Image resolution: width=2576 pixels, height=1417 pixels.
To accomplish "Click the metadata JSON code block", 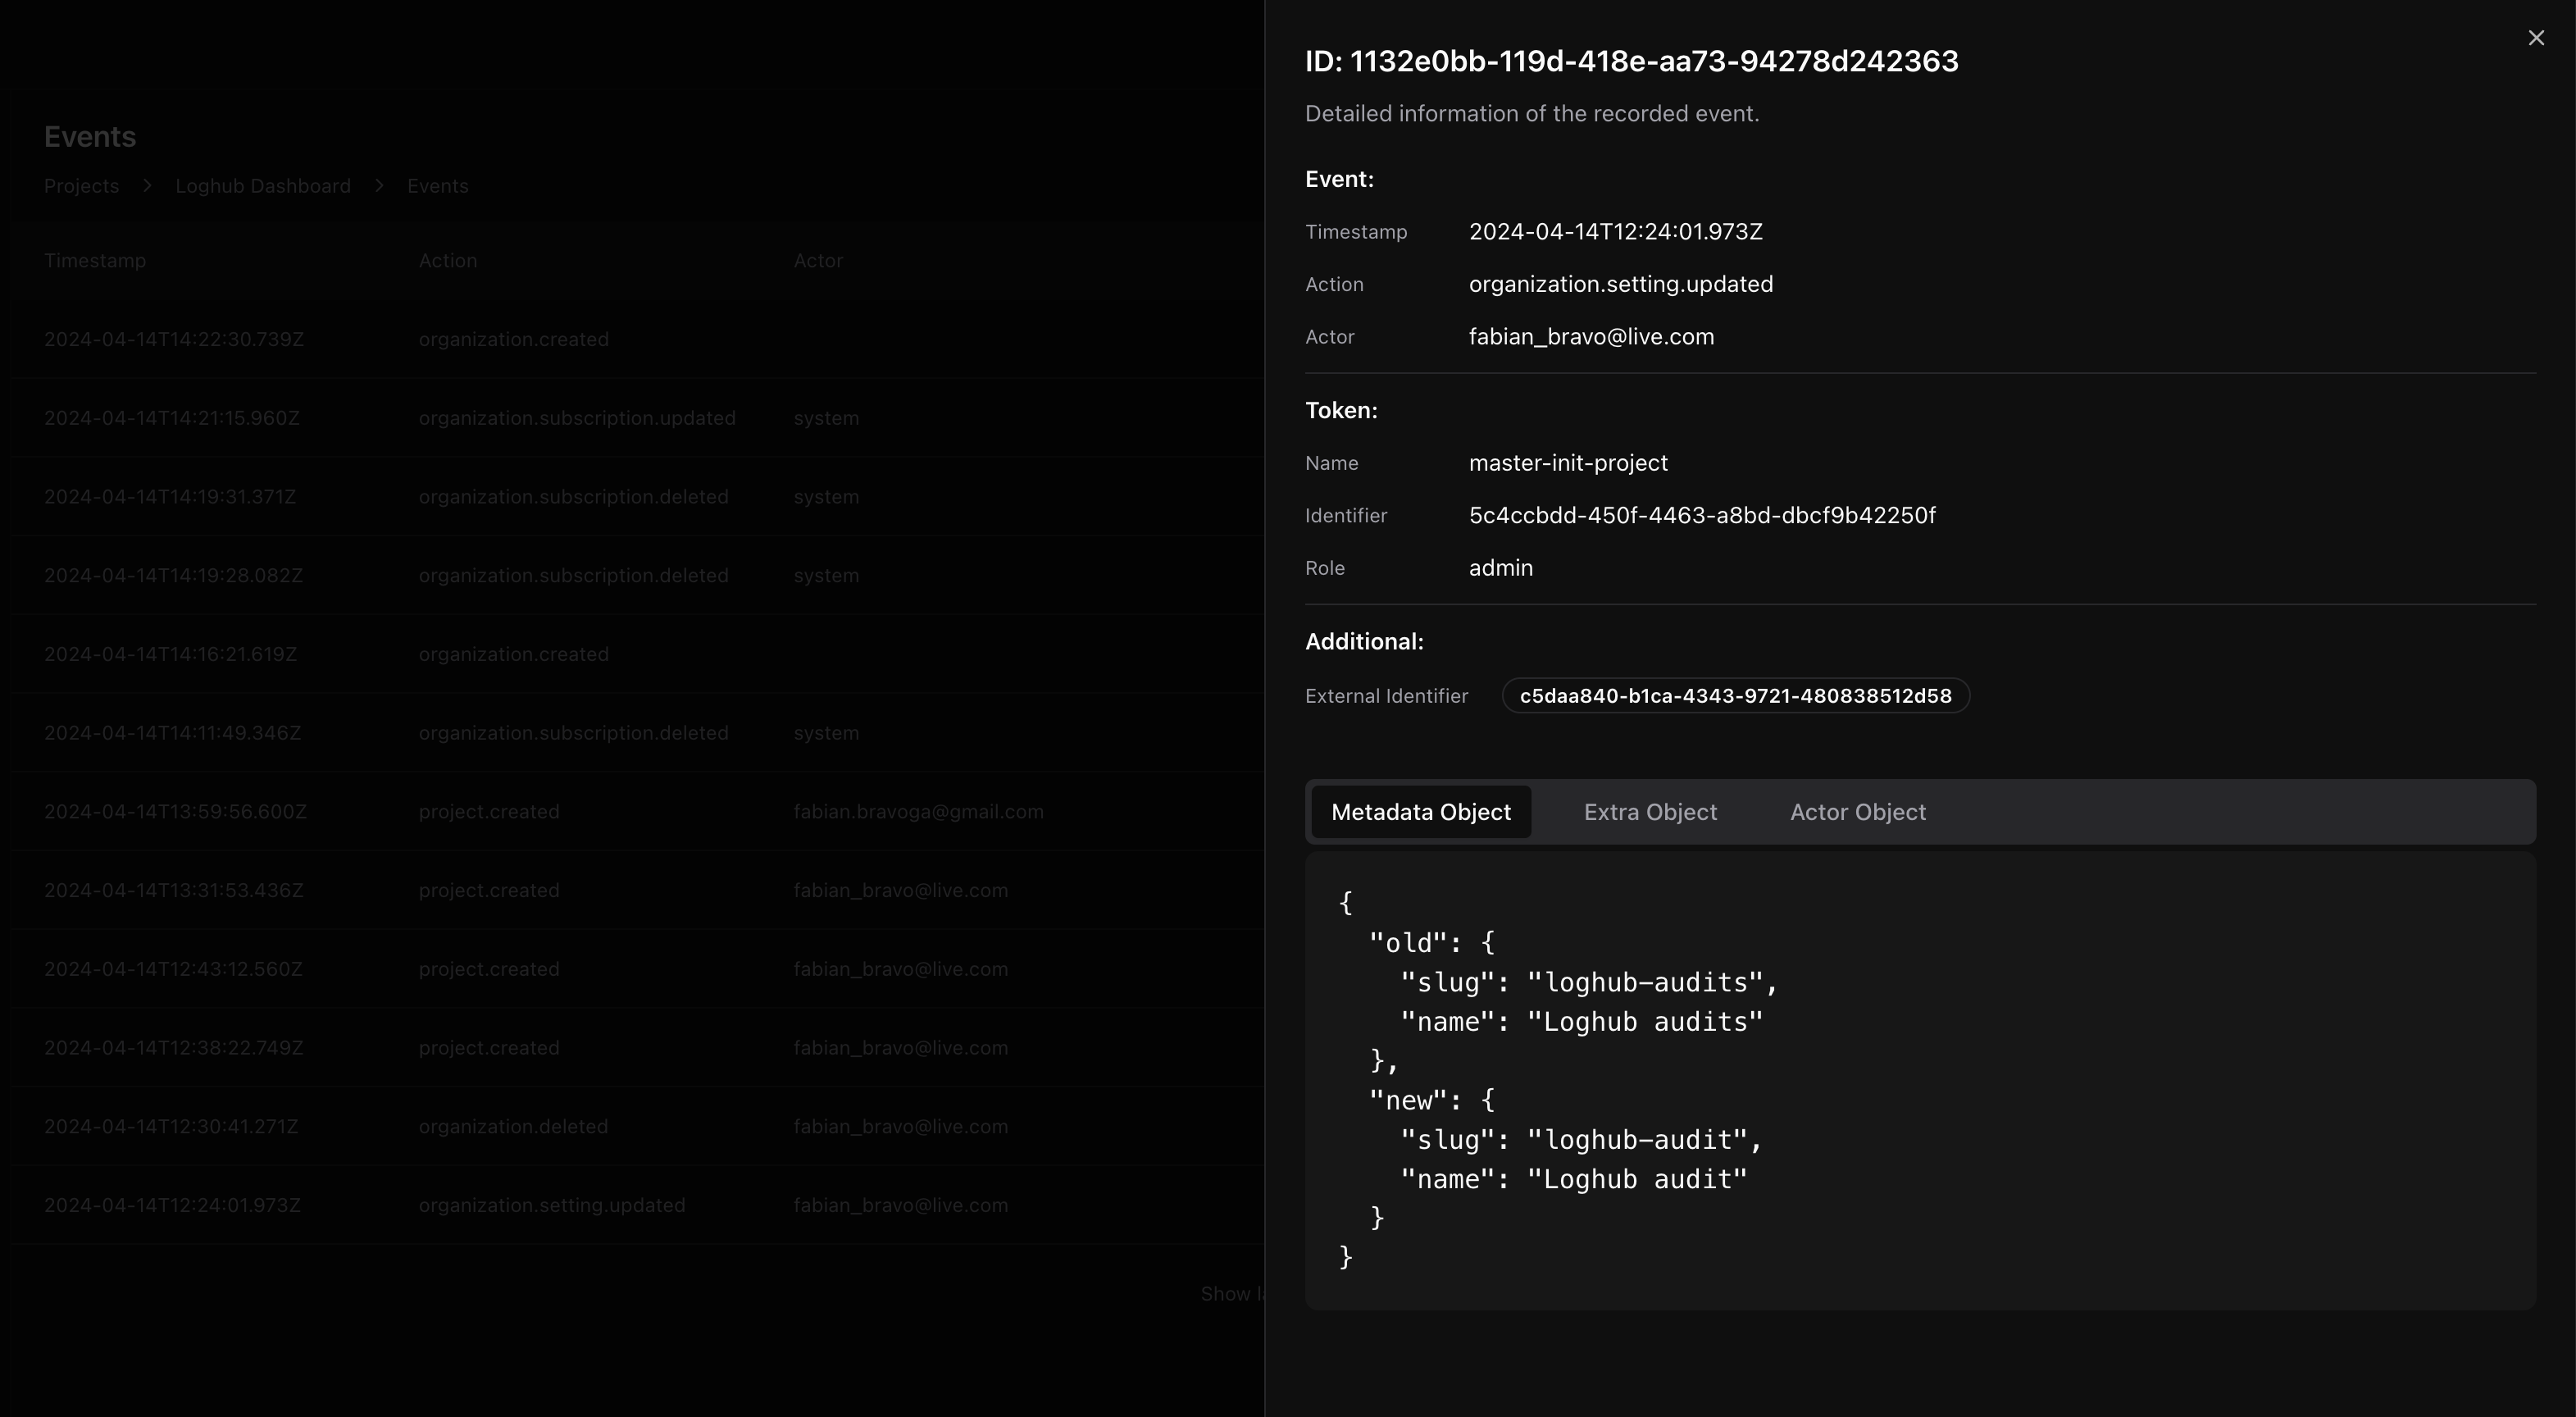I will coord(1919,1080).
